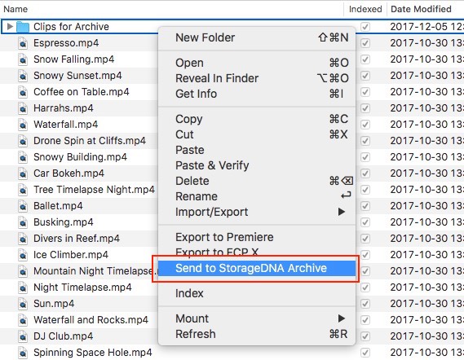This screenshot has height=360, width=464.
Task: Expand the Mount submenu
Action: 257,318
